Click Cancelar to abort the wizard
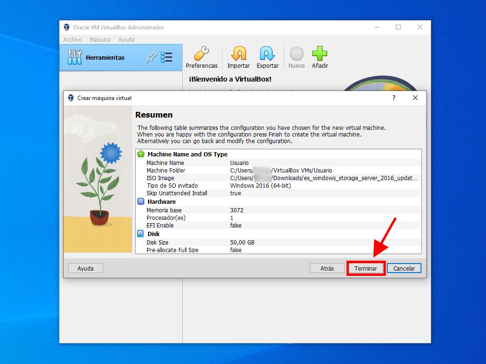Image resolution: width=486 pixels, height=364 pixels. coord(404,268)
